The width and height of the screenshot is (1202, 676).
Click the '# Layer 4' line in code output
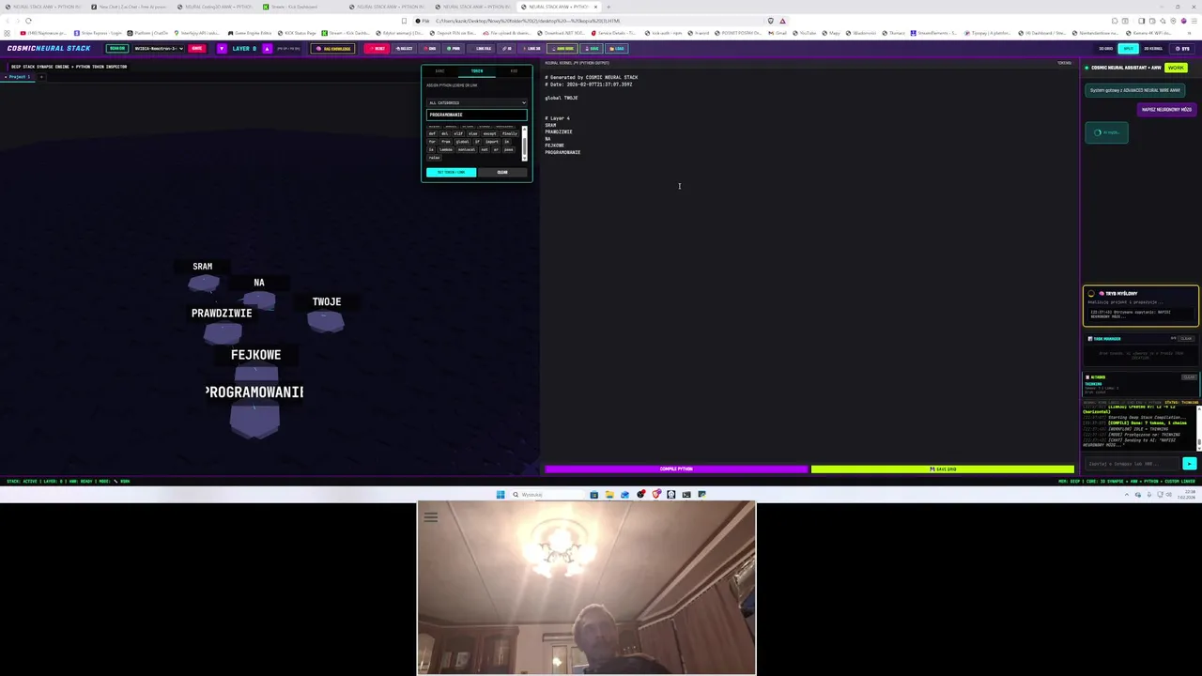click(557, 118)
